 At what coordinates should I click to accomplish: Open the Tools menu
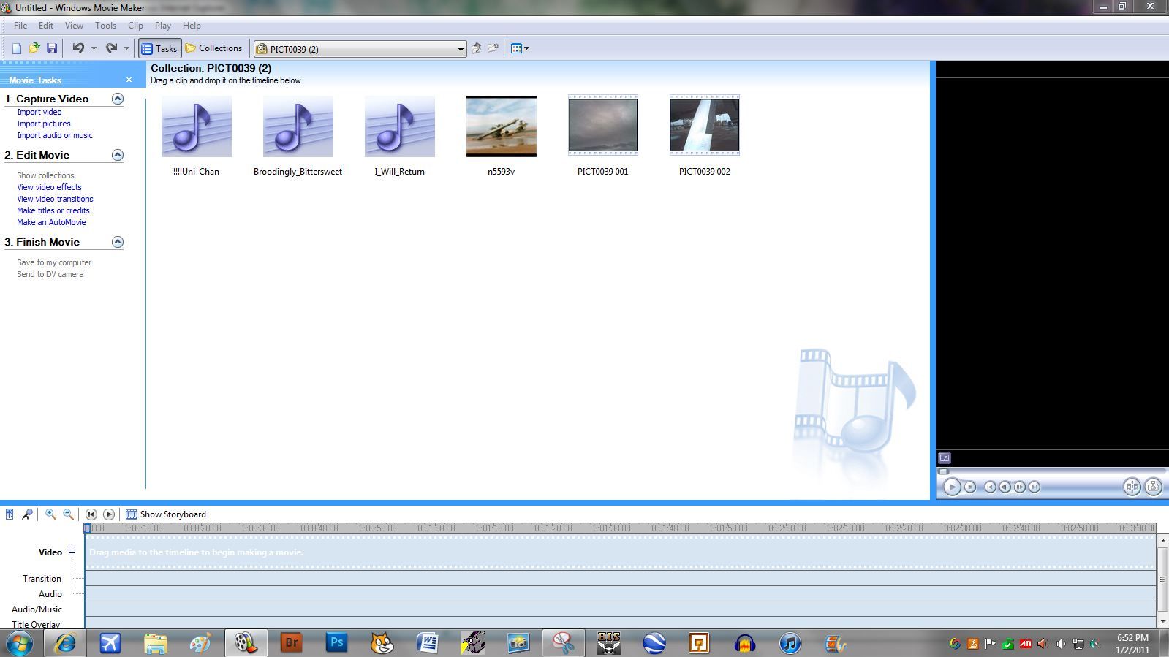105,26
